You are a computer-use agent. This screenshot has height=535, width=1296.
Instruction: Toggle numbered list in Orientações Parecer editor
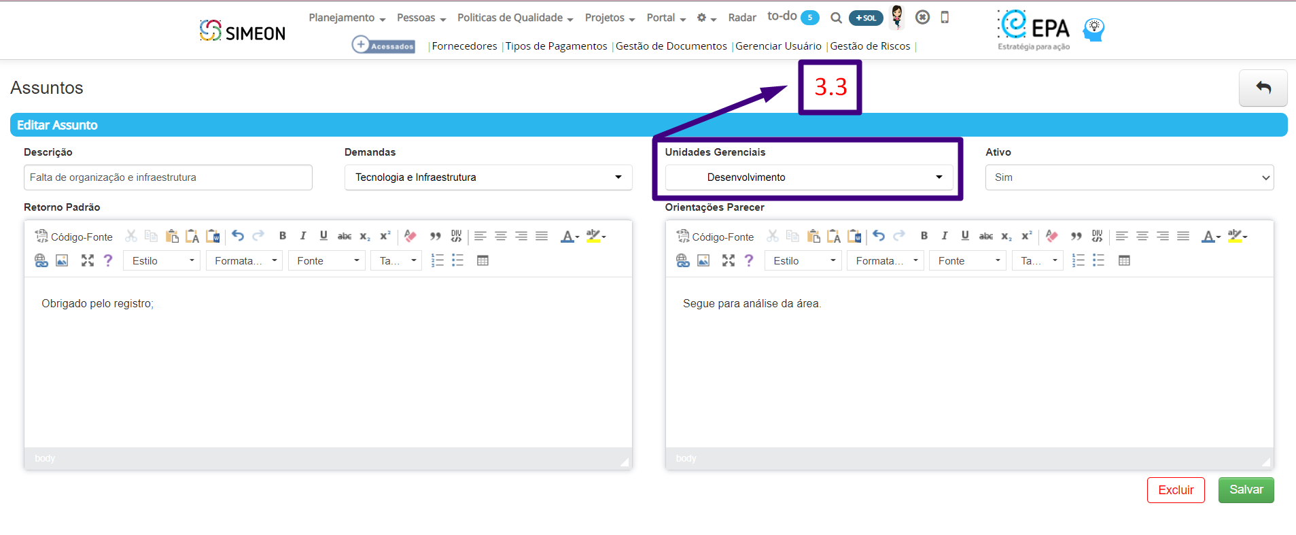1079,260
